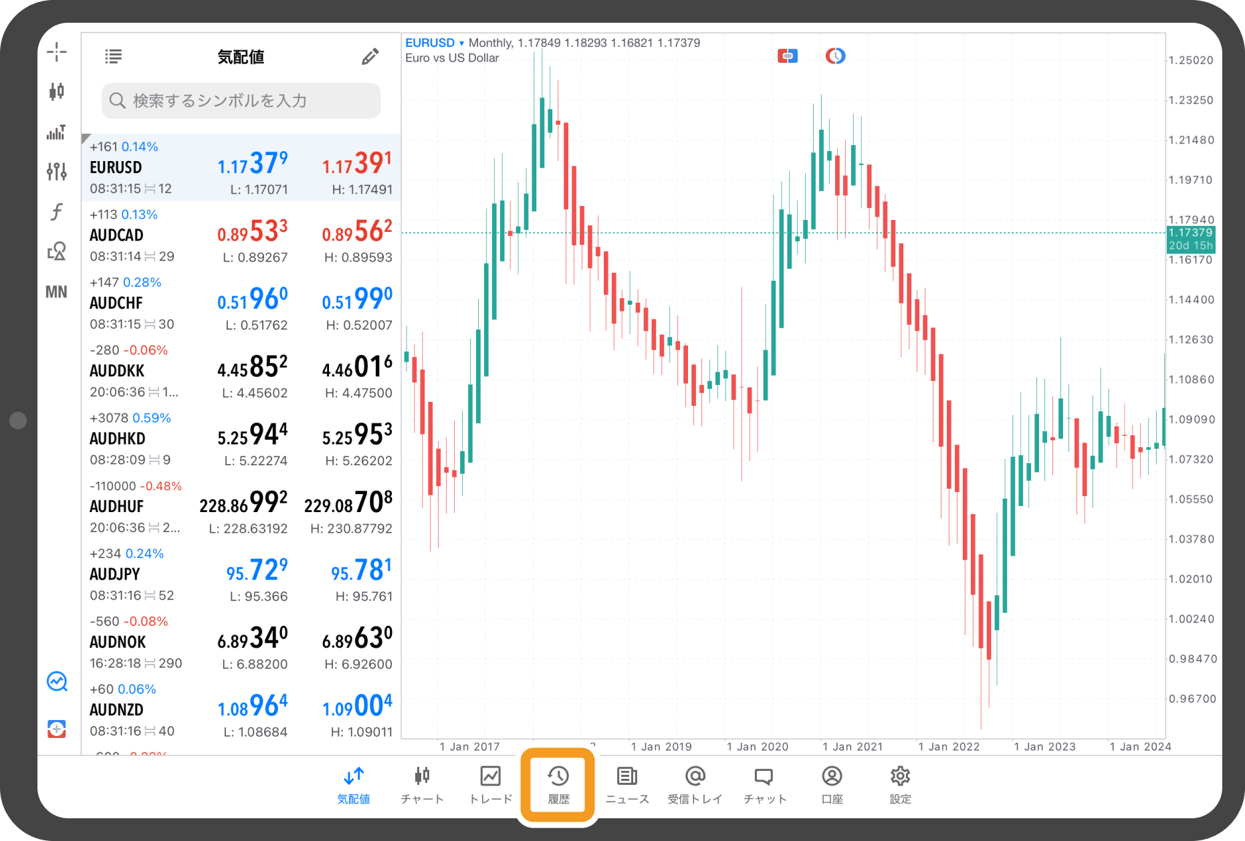This screenshot has height=841, width=1245.
Task: Open the MN timeframe selector
Action: (57, 292)
